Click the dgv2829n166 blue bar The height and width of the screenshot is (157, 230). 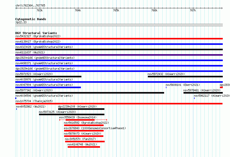119,71
